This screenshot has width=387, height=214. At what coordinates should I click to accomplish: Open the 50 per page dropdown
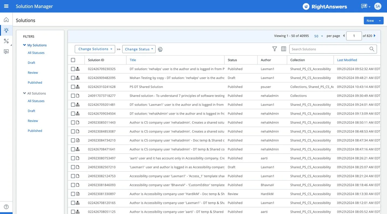click(x=318, y=36)
